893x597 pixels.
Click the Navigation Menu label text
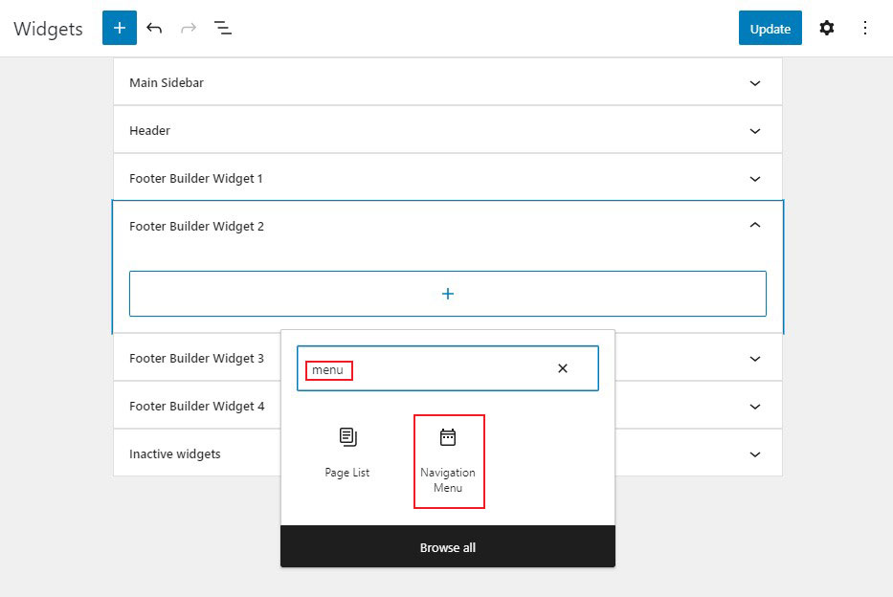448,479
